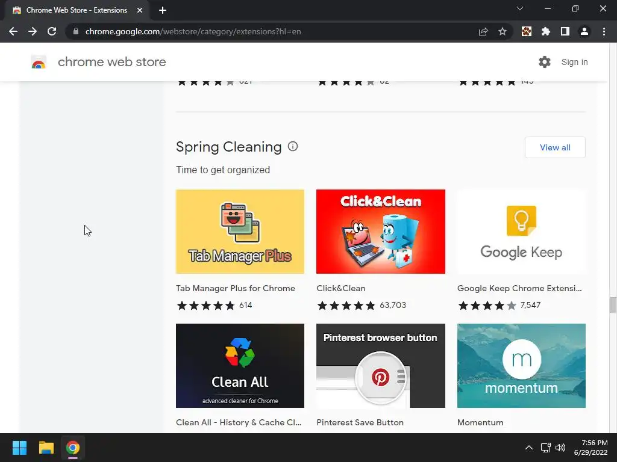
Task: Show info about Spring Cleaning collection
Action: 293,146
